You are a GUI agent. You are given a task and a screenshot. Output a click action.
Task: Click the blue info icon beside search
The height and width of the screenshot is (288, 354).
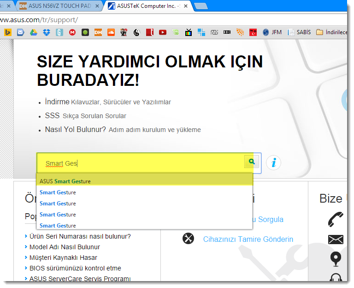point(273,162)
